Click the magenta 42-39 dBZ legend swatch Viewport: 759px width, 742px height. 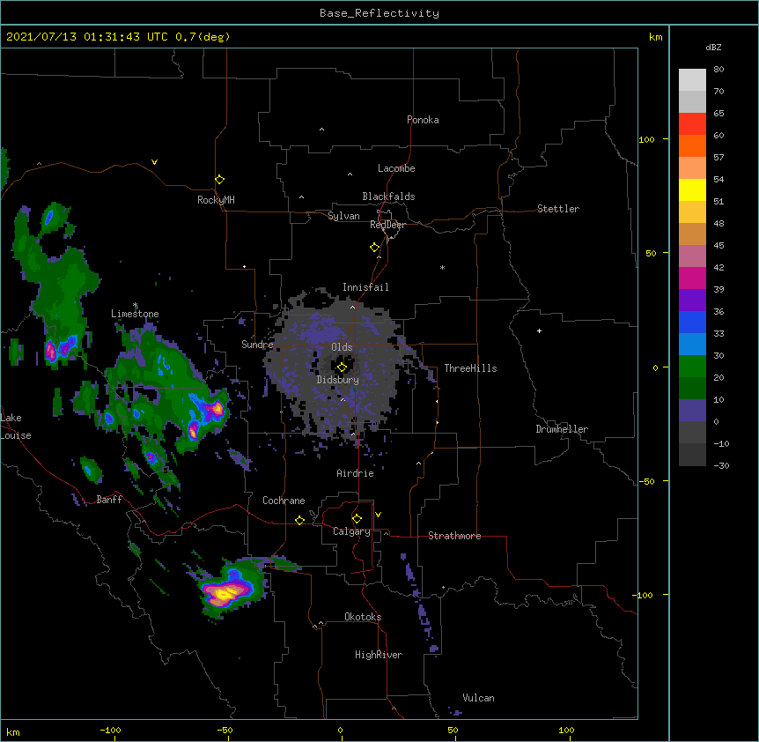pos(692,278)
